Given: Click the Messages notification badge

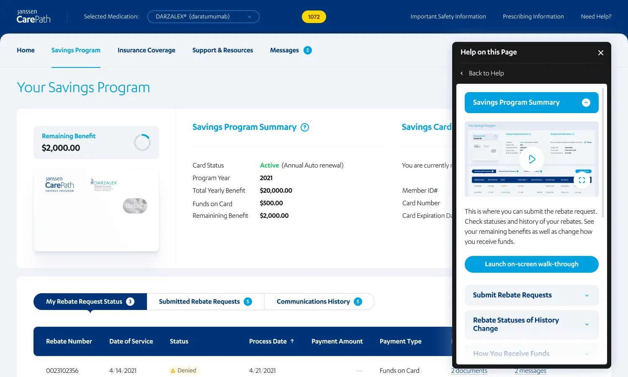Looking at the screenshot, I should (307, 50).
